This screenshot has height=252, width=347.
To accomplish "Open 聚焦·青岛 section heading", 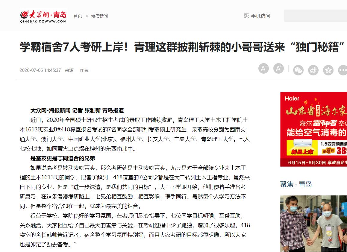I will point(296,184).
